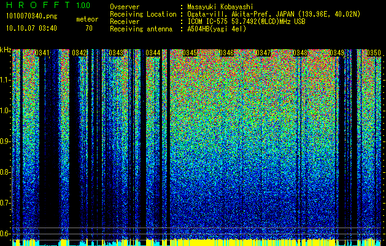The image size is (386, 246).
Task: Click the Receiving antenna label
Action: click(x=141, y=29)
